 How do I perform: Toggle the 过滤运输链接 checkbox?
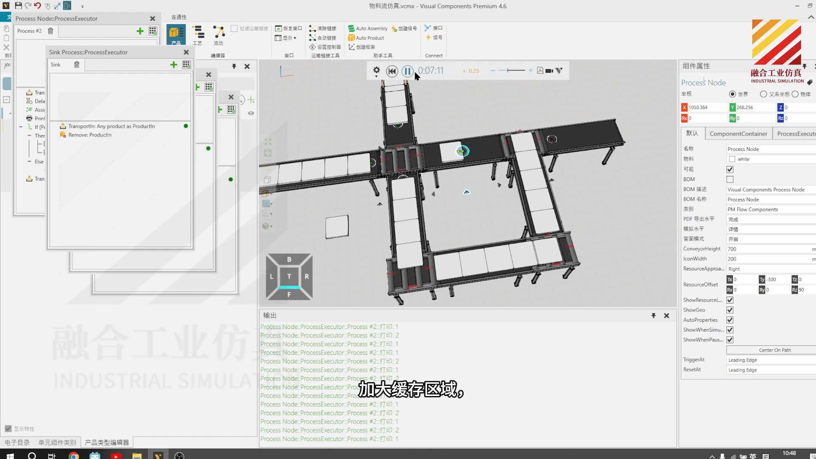tap(234, 28)
